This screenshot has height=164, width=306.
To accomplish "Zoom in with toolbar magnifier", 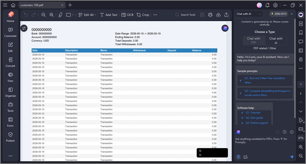I will (51, 15).
